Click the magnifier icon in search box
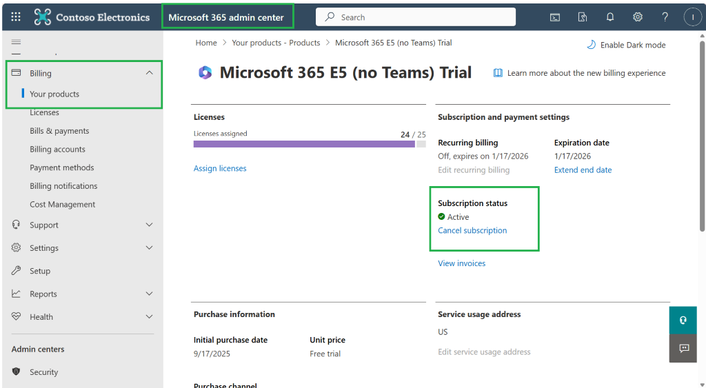 (330, 17)
